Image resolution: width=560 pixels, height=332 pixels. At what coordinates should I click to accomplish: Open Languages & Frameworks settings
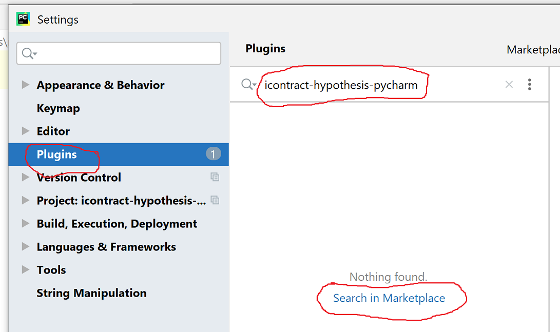click(x=106, y=247)
